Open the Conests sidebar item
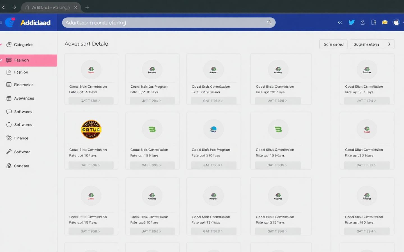This screenshot has height=252, width=404. [x=22, y=166]
